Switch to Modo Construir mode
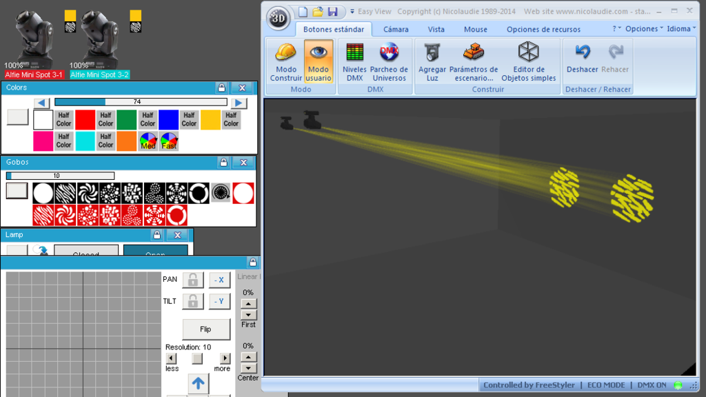Image resolution: width=706 pixels, height=397 pixels. [286, 61]
